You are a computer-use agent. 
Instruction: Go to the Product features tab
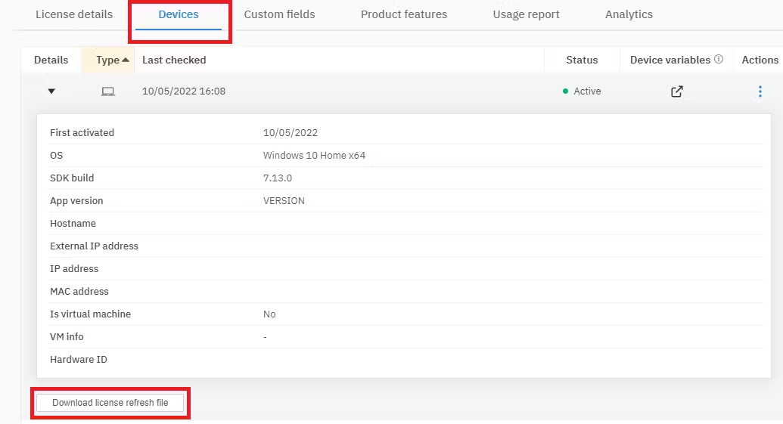point(404,14)
